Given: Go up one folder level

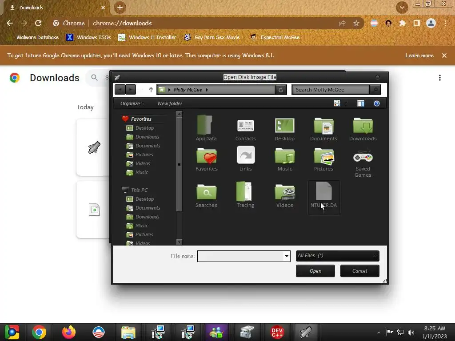Looking at the screenshot, I should coord(151,90).
